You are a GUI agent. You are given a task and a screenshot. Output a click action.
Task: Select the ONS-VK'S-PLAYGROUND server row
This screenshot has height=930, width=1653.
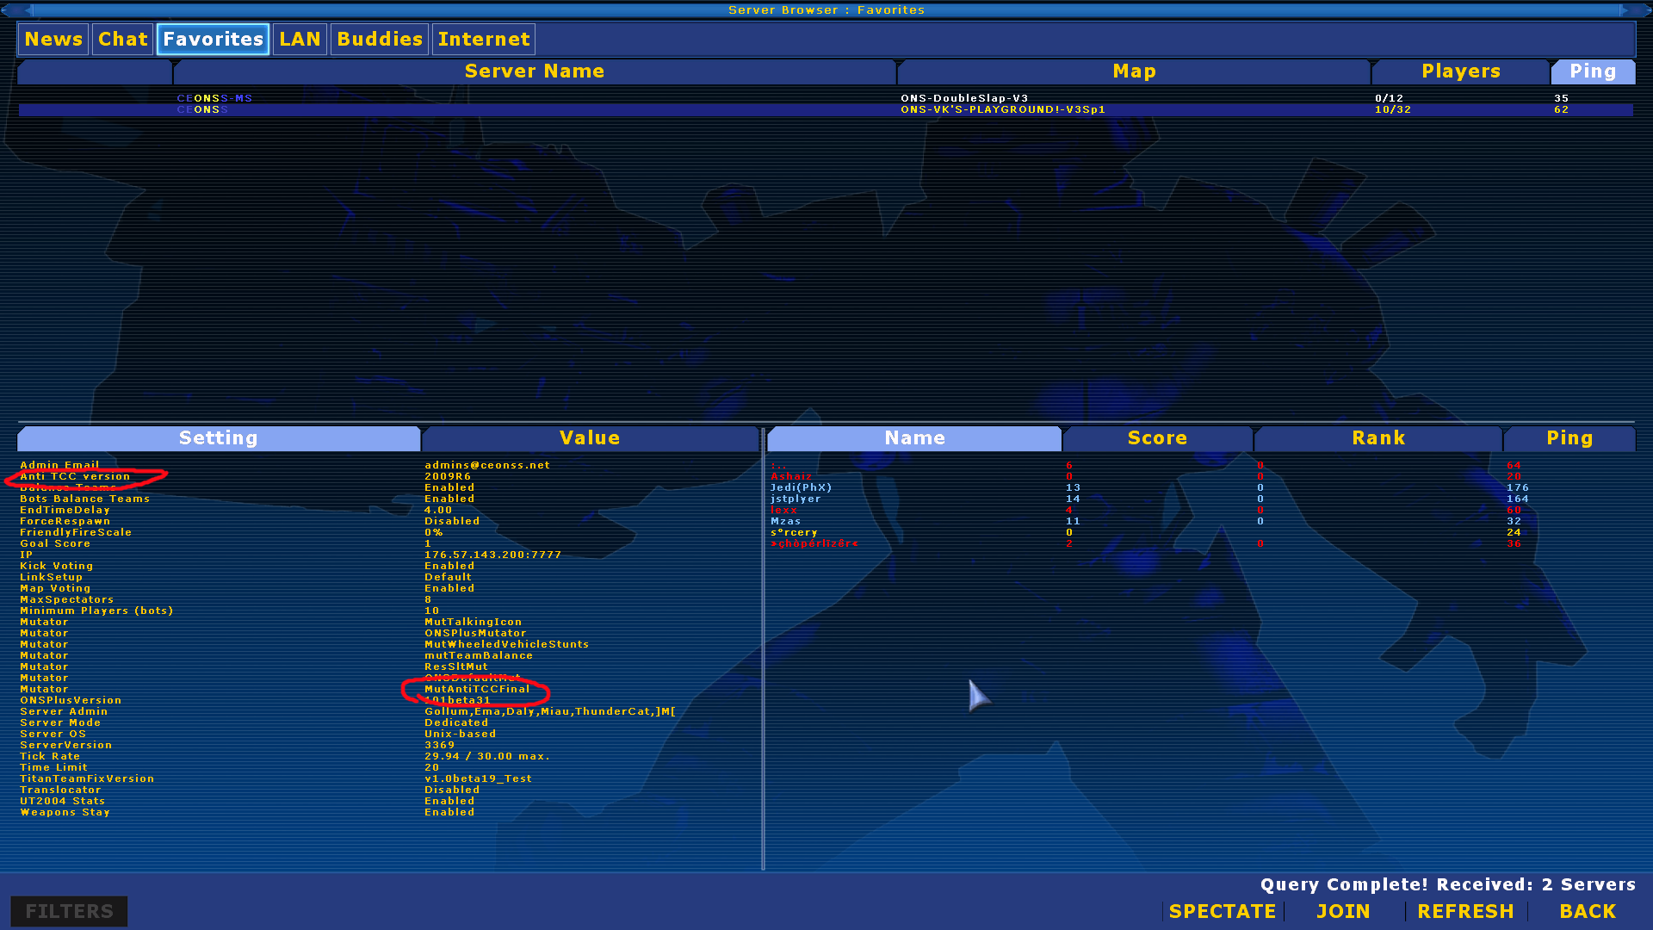1002,110
